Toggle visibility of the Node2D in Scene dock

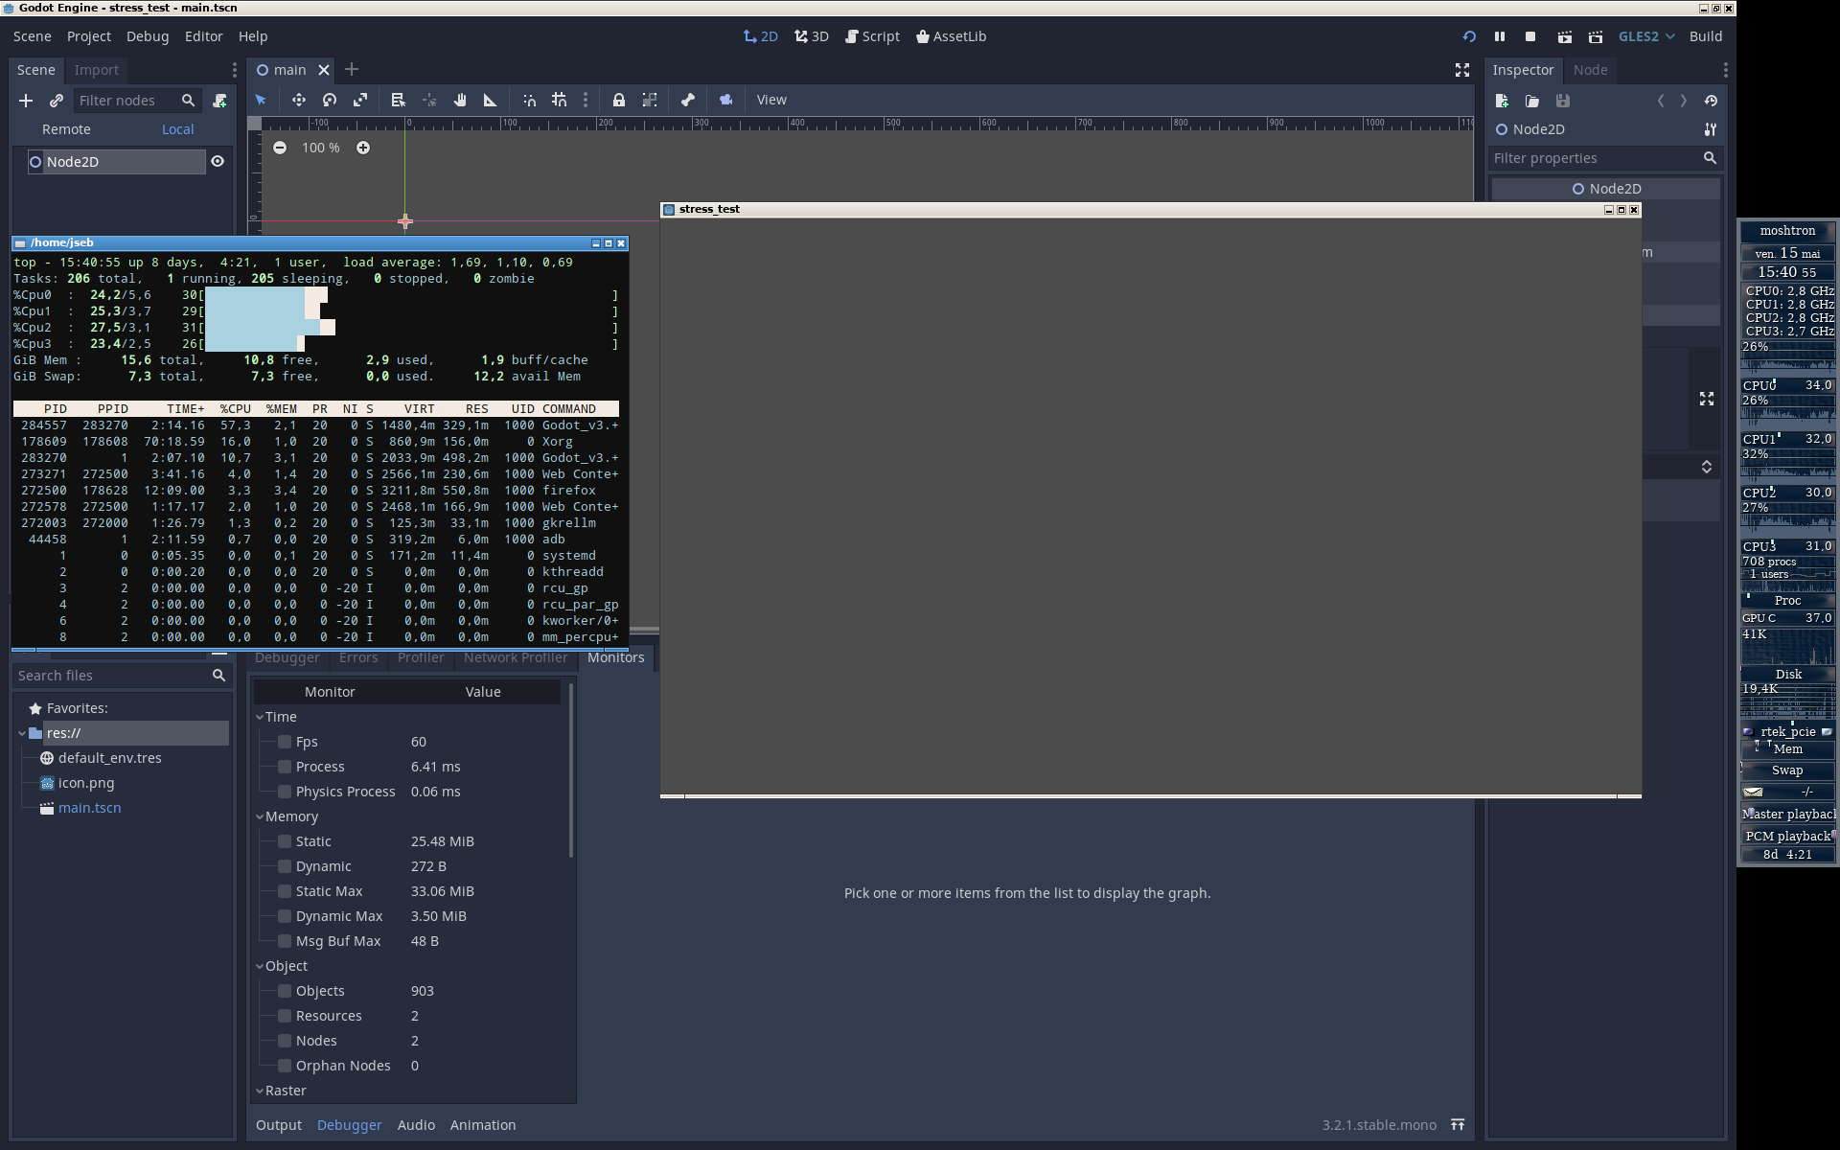pos(217,161)
